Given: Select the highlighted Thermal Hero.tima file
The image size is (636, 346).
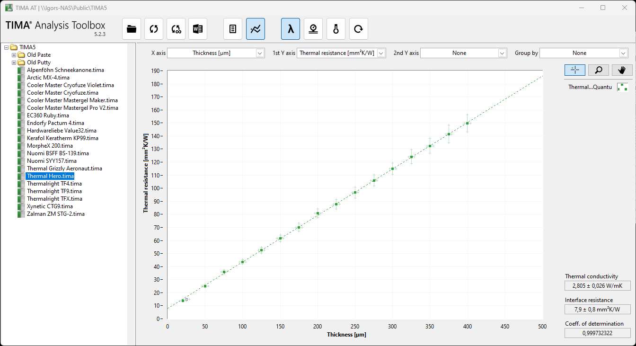Looking at the screenshot, I should 50,176.
